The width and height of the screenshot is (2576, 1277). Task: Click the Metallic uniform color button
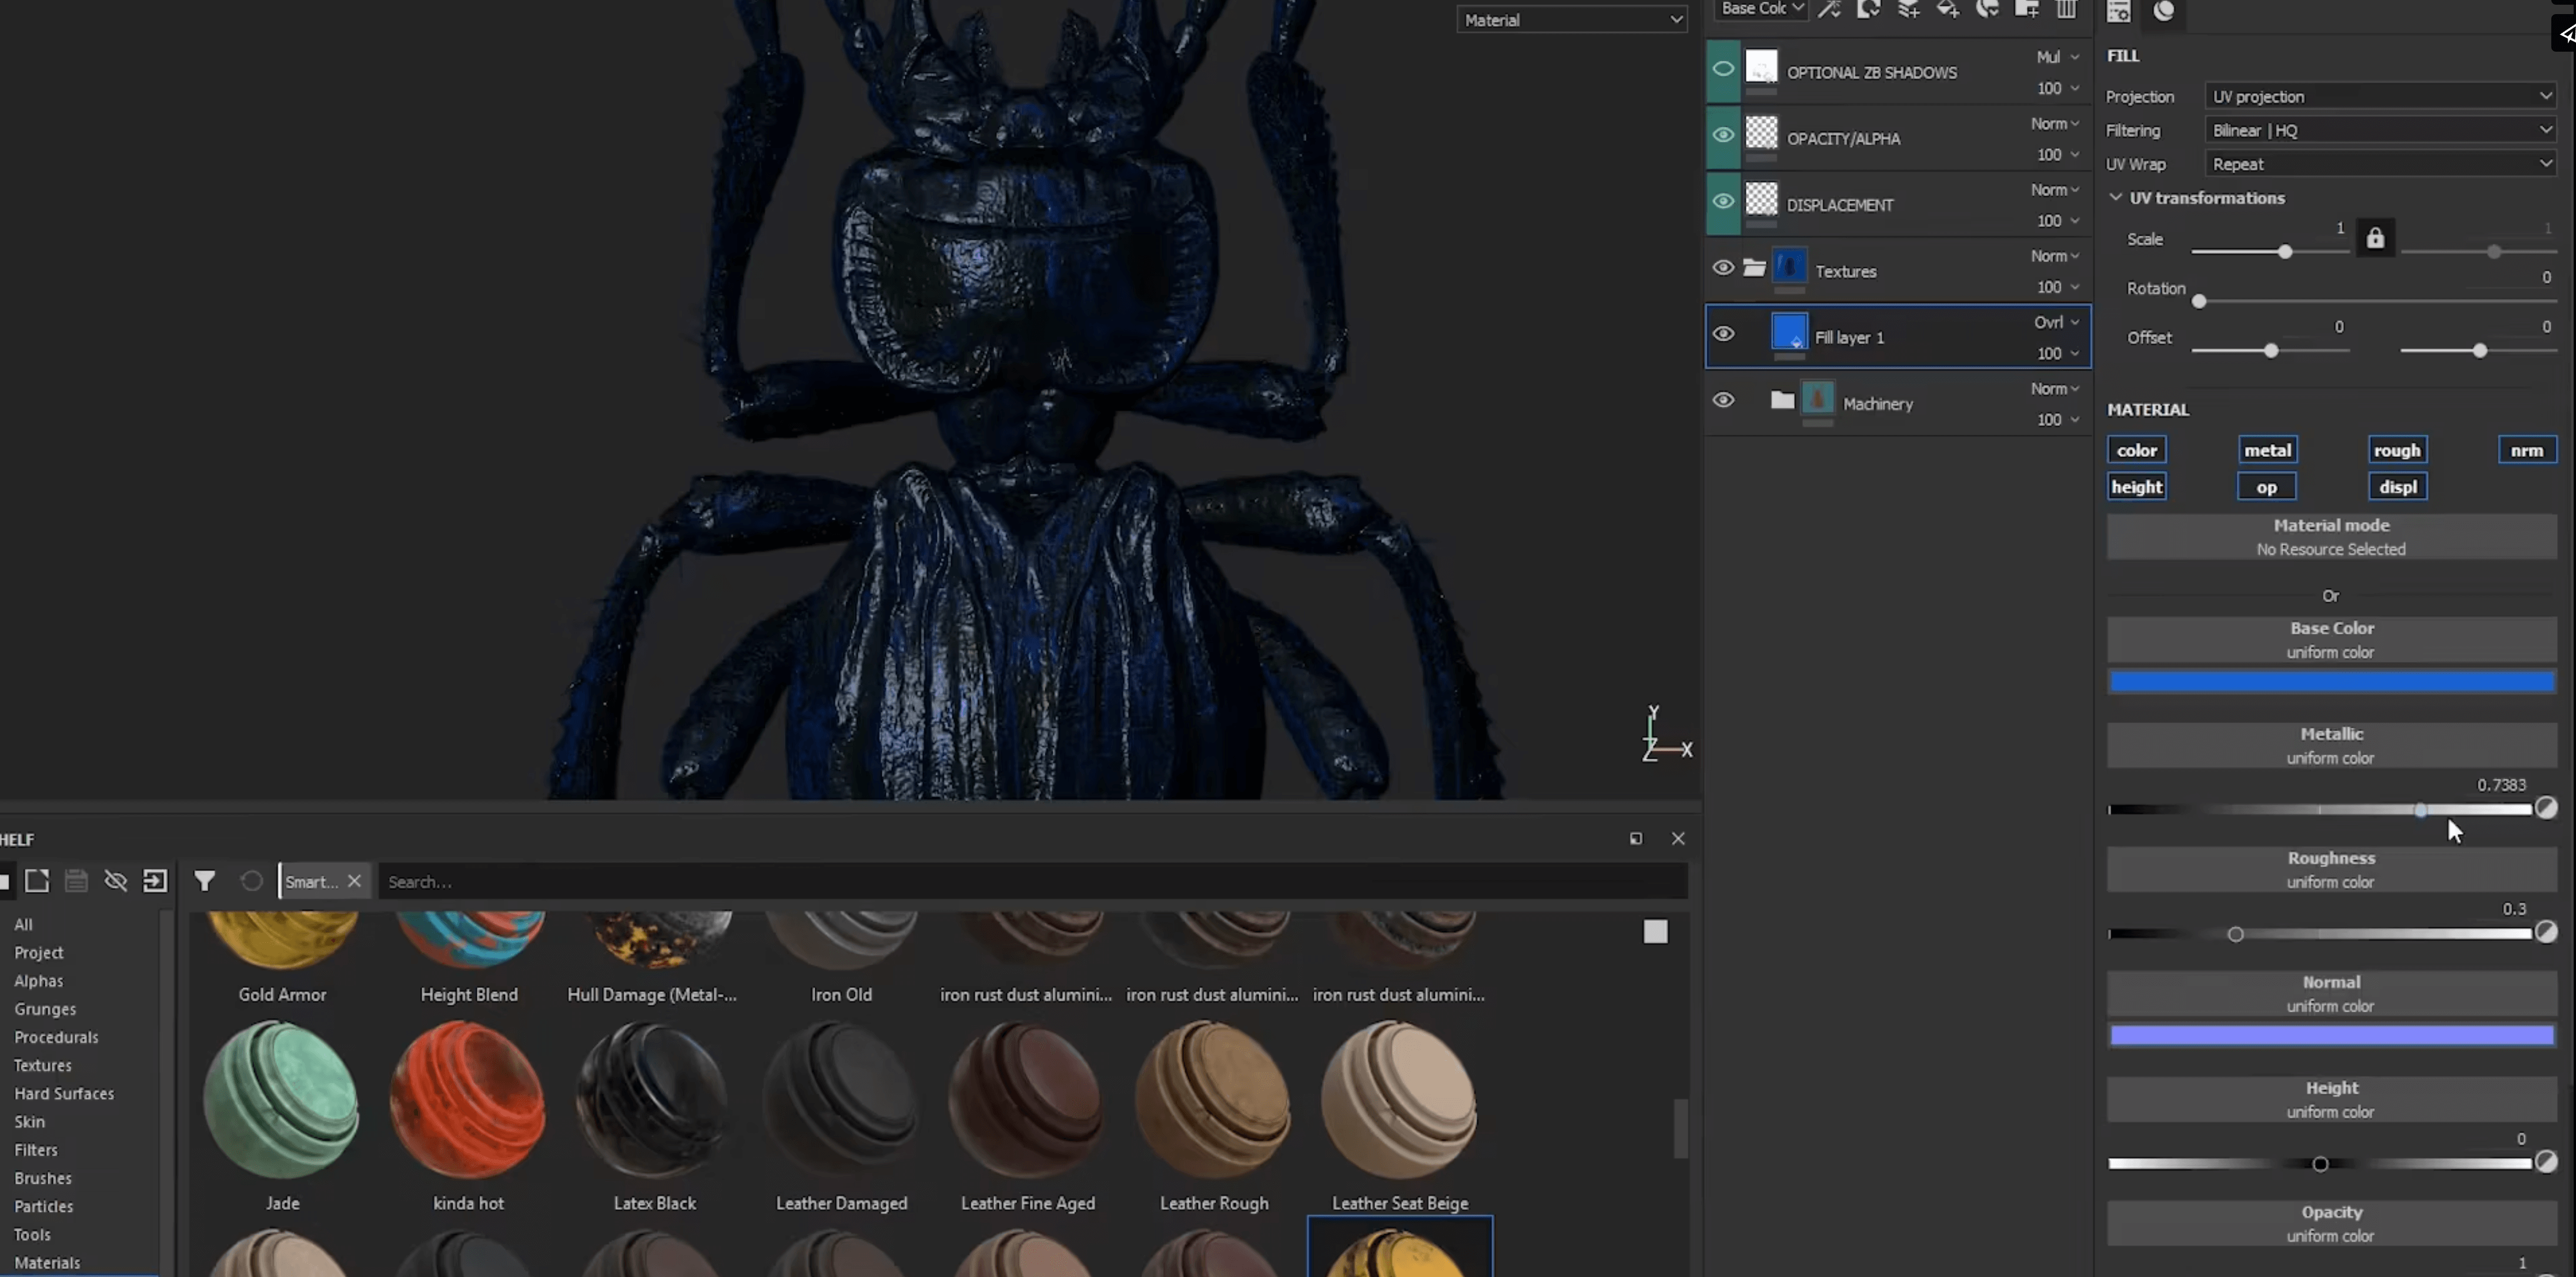[x=2331, y=745]
